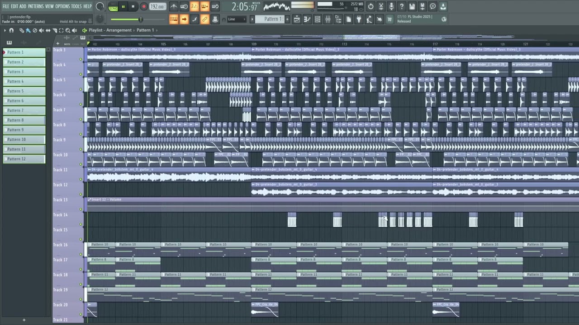Open the Channel rack icon
Image resolution: width=579 pixels, height=325 pixels.
pyautogui.click(x=318, y=19)
